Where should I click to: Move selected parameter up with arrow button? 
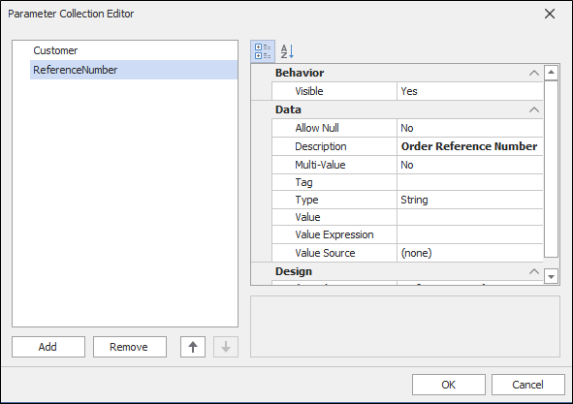point(193,347)
